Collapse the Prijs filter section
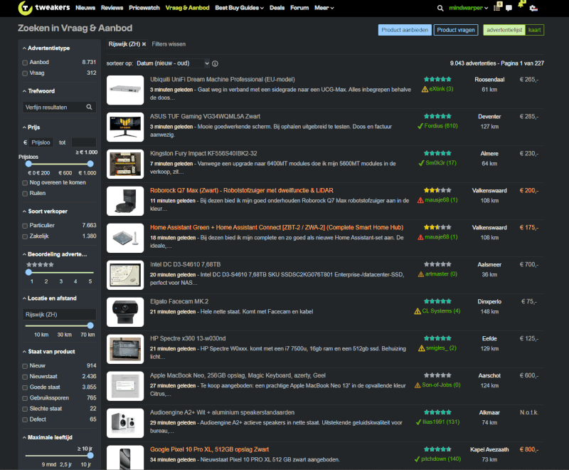Screen dimensions: 569x470 pos(31,127)
